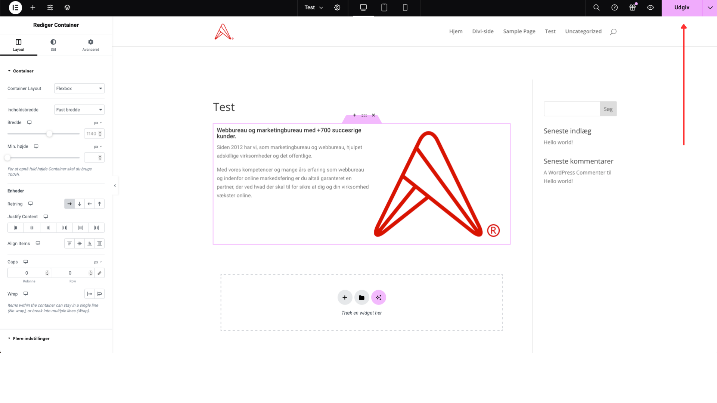Open the add element plus icon
This screenshot has width=717, height=403.
point(33,7)
